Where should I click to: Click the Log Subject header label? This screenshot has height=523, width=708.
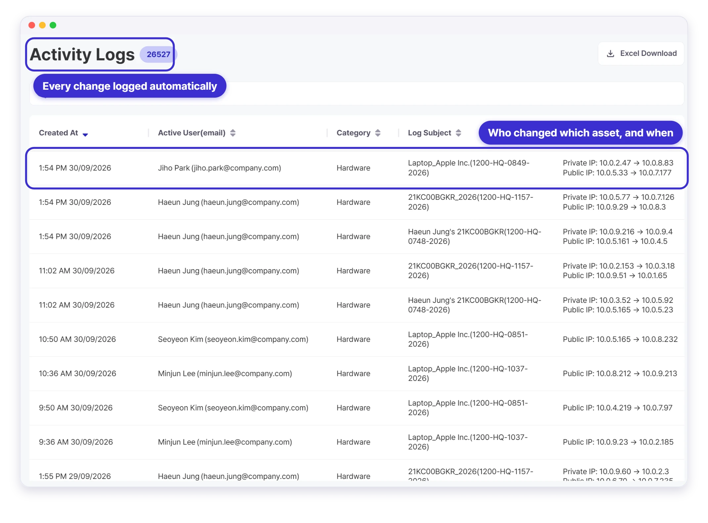429,133
